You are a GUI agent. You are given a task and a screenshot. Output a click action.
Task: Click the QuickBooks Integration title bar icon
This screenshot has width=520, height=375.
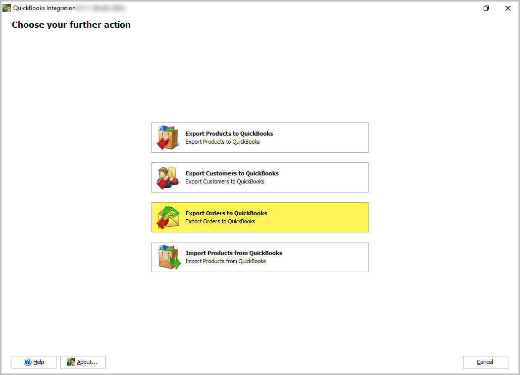(6, 8)
